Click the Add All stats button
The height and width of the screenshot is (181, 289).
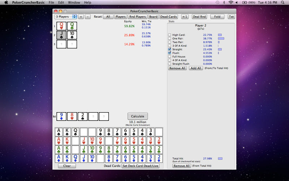[196, 68]
